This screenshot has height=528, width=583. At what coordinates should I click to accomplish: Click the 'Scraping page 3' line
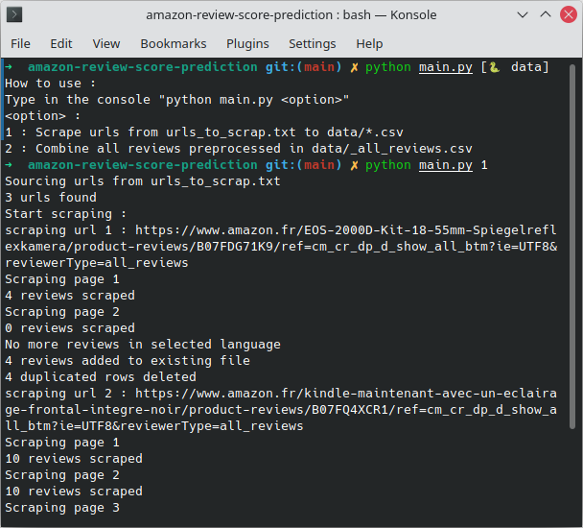coord(62,508)
